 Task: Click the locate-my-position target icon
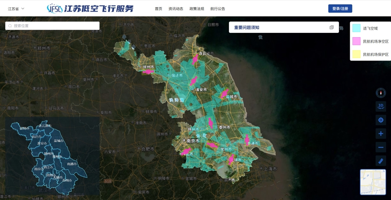pos(381,120)
